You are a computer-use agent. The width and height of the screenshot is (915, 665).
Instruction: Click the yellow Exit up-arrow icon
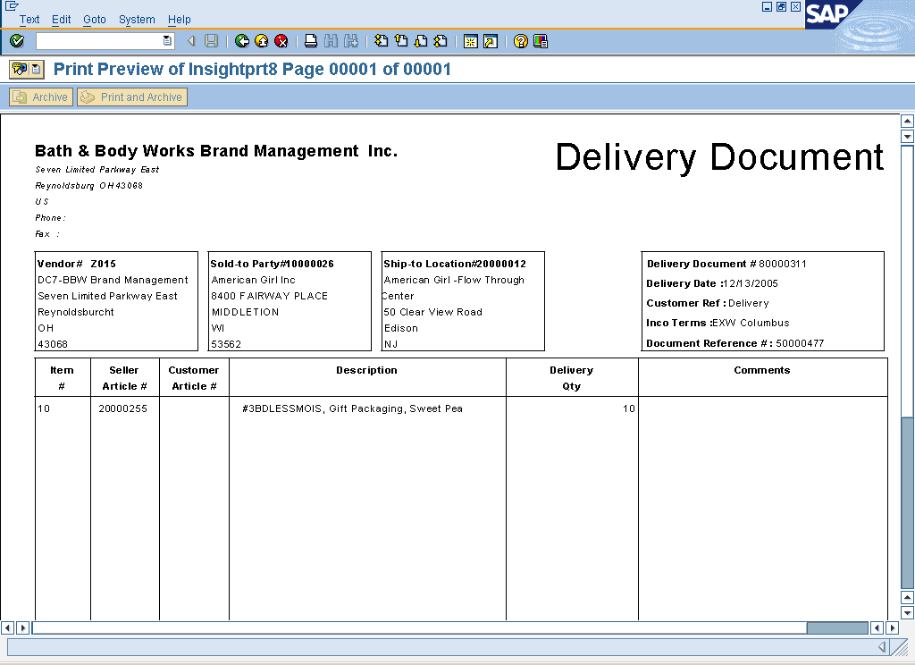[262, 41]
